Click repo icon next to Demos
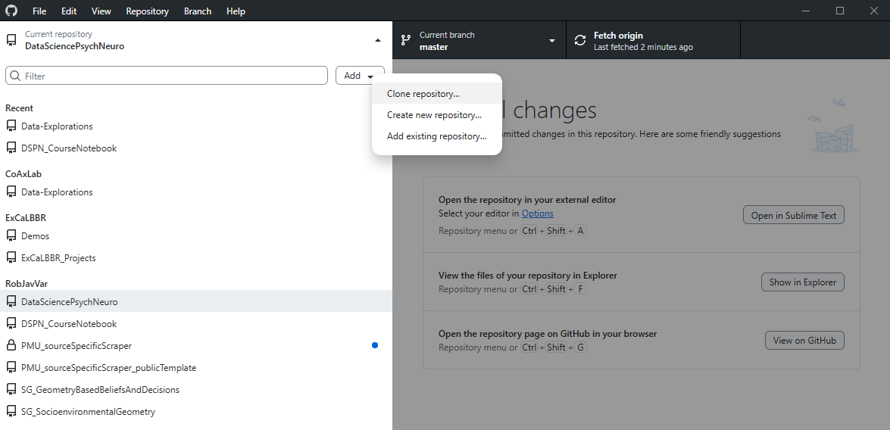The height and width of the screenshot is (430, 890). click(11, 235)
